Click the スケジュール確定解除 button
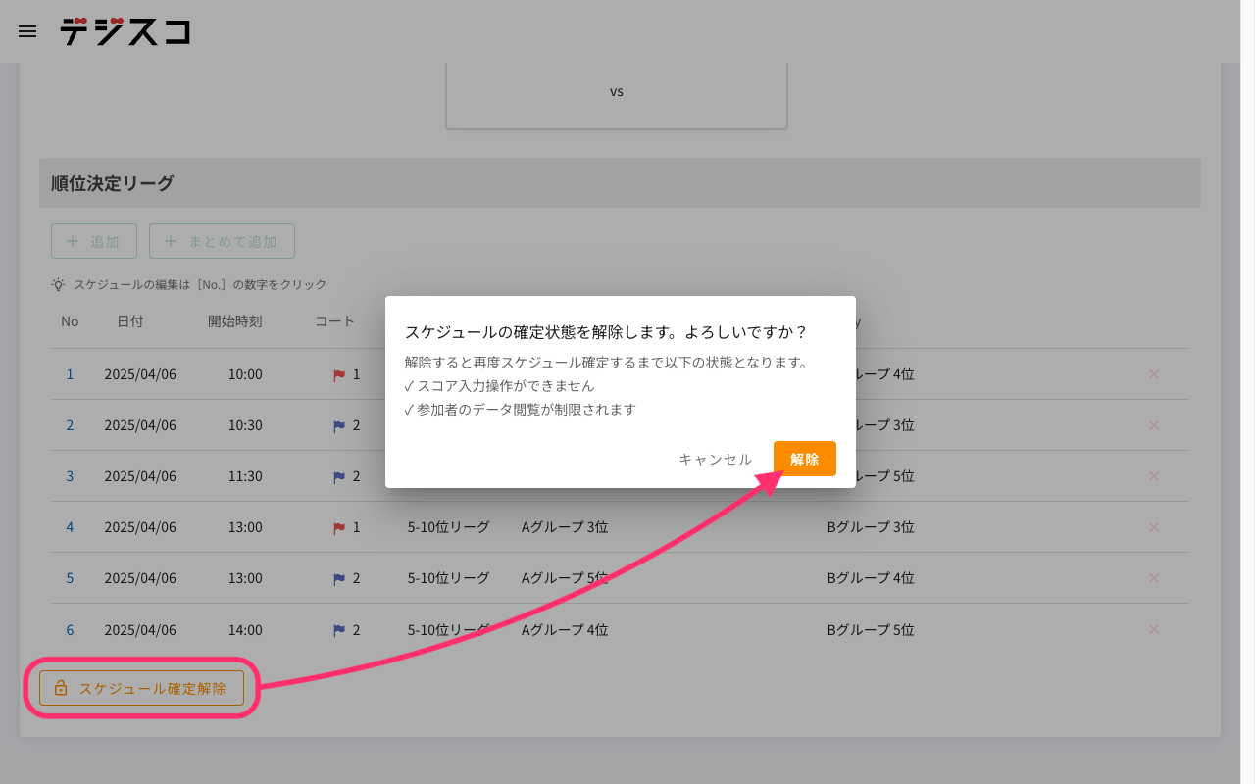 coord(141,688)
